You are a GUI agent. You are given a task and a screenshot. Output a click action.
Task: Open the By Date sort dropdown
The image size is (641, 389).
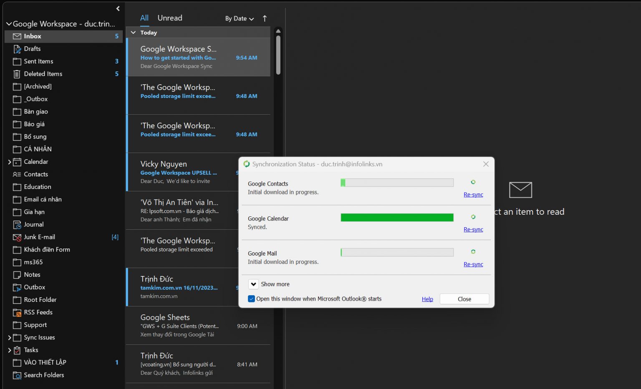tap(240, 18)
